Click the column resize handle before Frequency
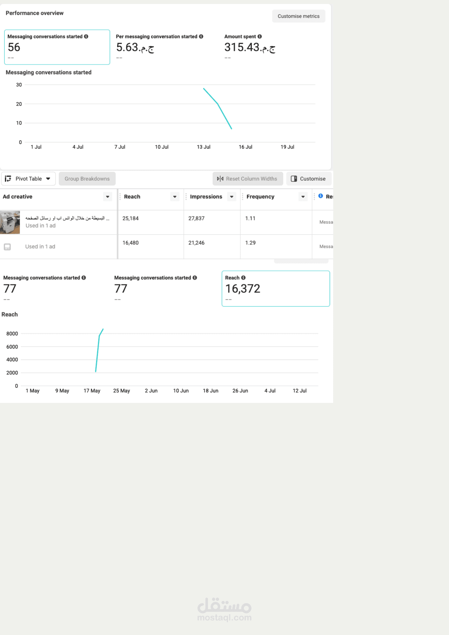This screenshot has width=449, height=635. pyautogui.click(x=243, y=197)
